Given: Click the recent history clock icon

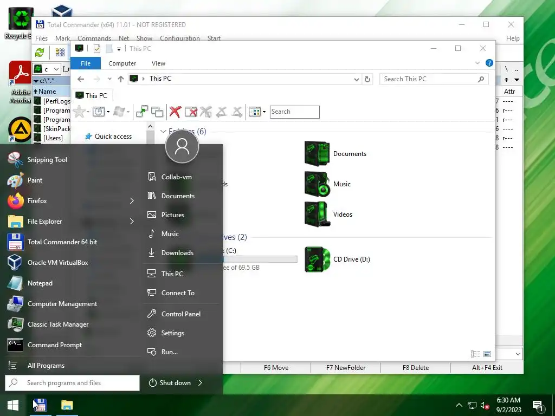Looking at the screenshot, I should click(99, 112).
